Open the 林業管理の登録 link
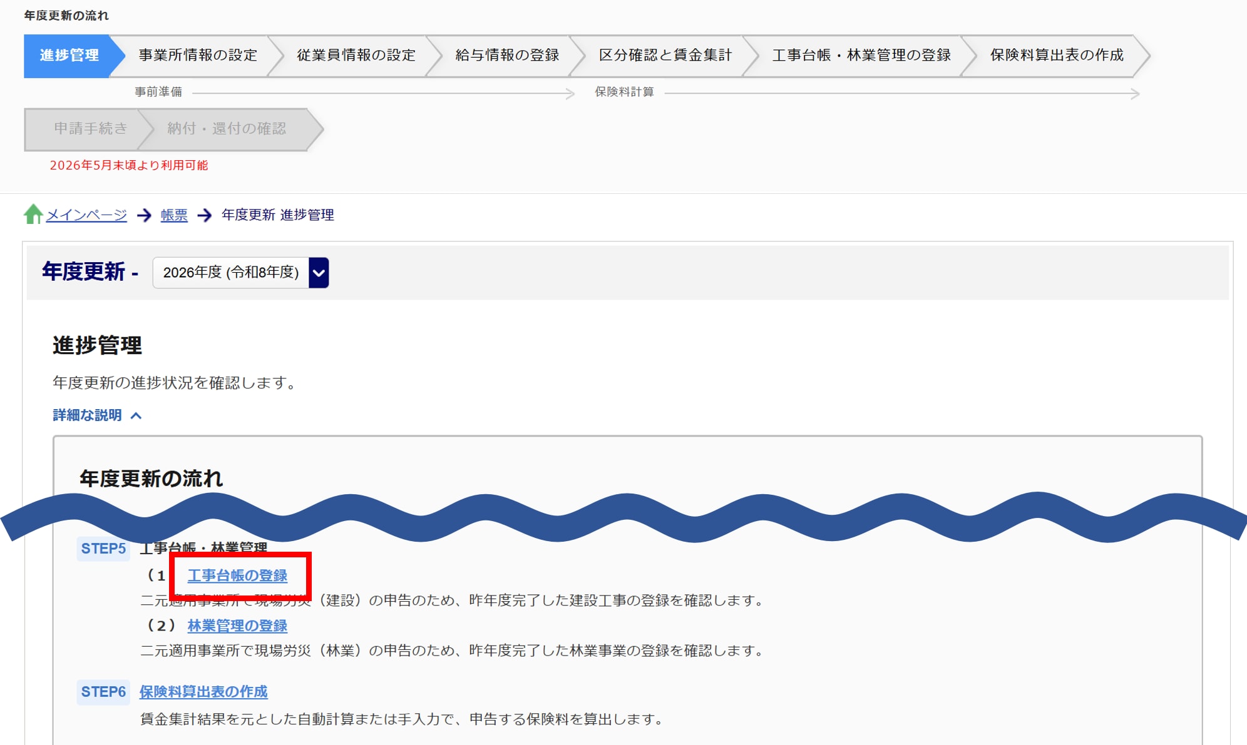This screenshot has height=745, width=1247. tap(237, 626)
